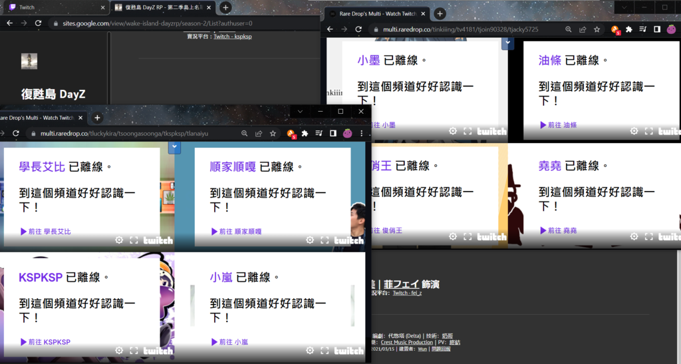The width and height of the screenshot is (681, 364).
Task: Reload the tinkiiing multi-stream page
Action: 358,29
